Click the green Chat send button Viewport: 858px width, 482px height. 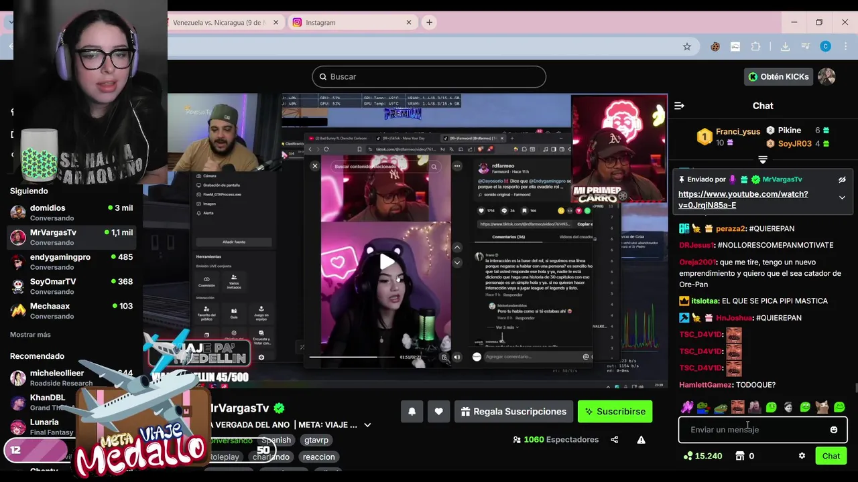coord(831,456)
